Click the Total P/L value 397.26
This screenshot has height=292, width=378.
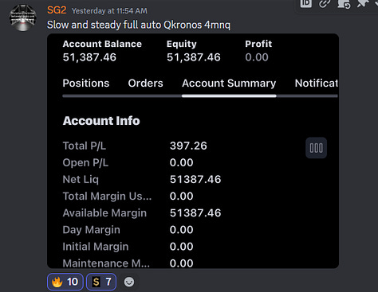(x=188, y=146)
